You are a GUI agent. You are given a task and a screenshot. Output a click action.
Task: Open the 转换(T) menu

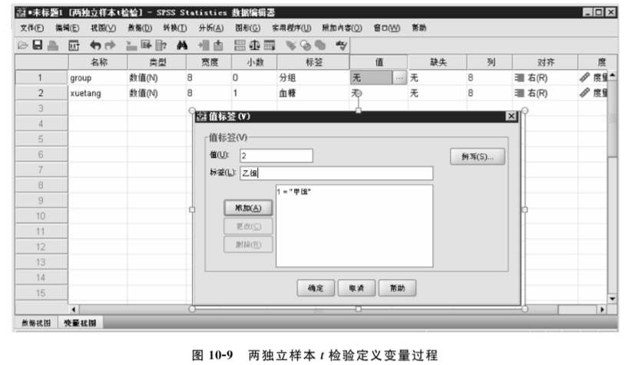click(174, 28)
